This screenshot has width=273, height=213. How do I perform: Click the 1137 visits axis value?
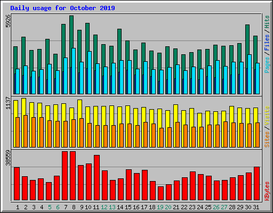(8, 103)
